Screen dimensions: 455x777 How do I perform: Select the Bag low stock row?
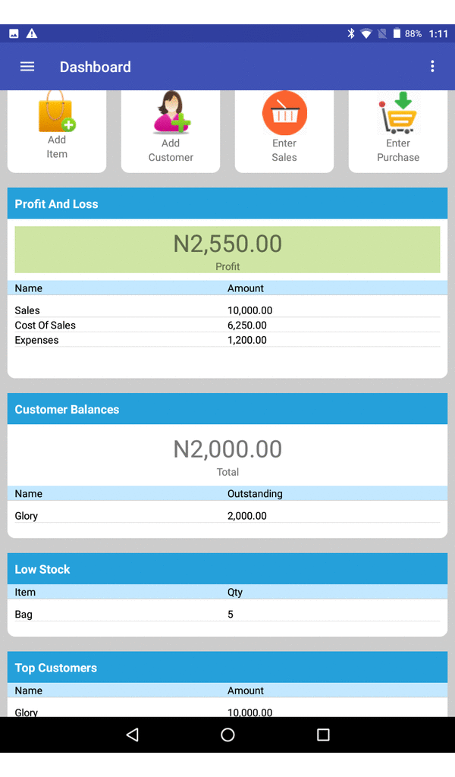[227, 615]
